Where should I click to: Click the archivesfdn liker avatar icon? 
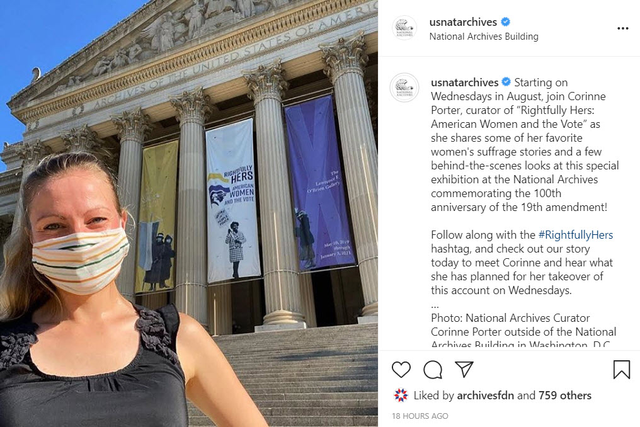click(x=401, y=395)
